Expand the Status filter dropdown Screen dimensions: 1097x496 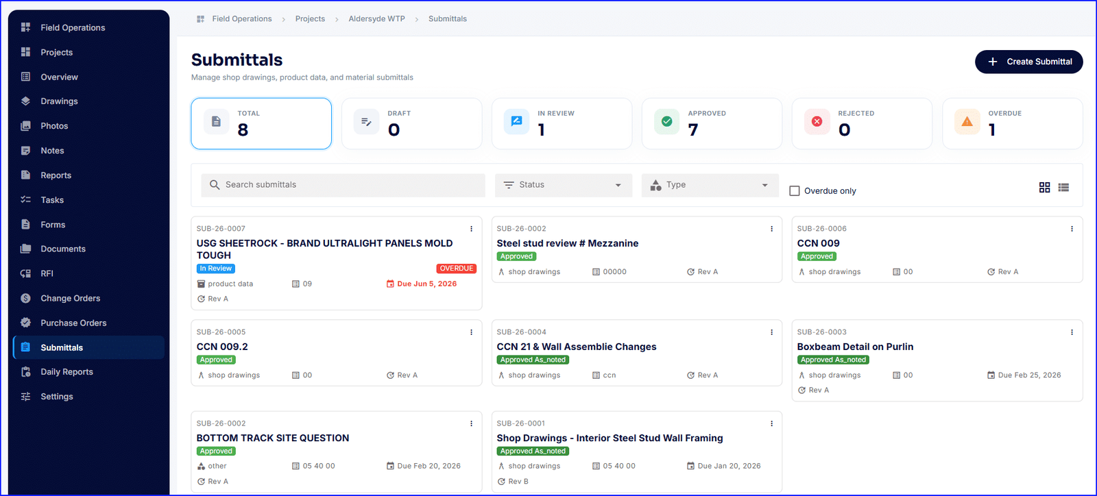(x=564, y=185)
